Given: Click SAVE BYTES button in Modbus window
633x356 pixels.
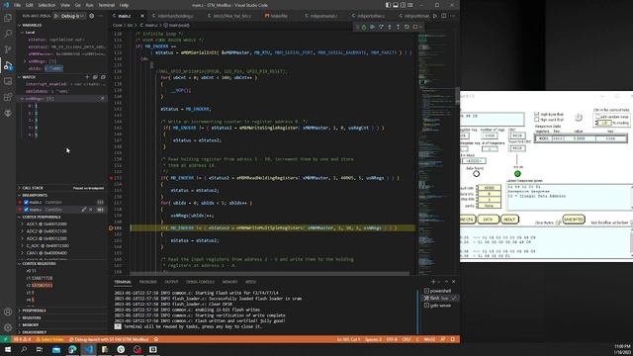Looking at the screenshot, I should 574,220.
